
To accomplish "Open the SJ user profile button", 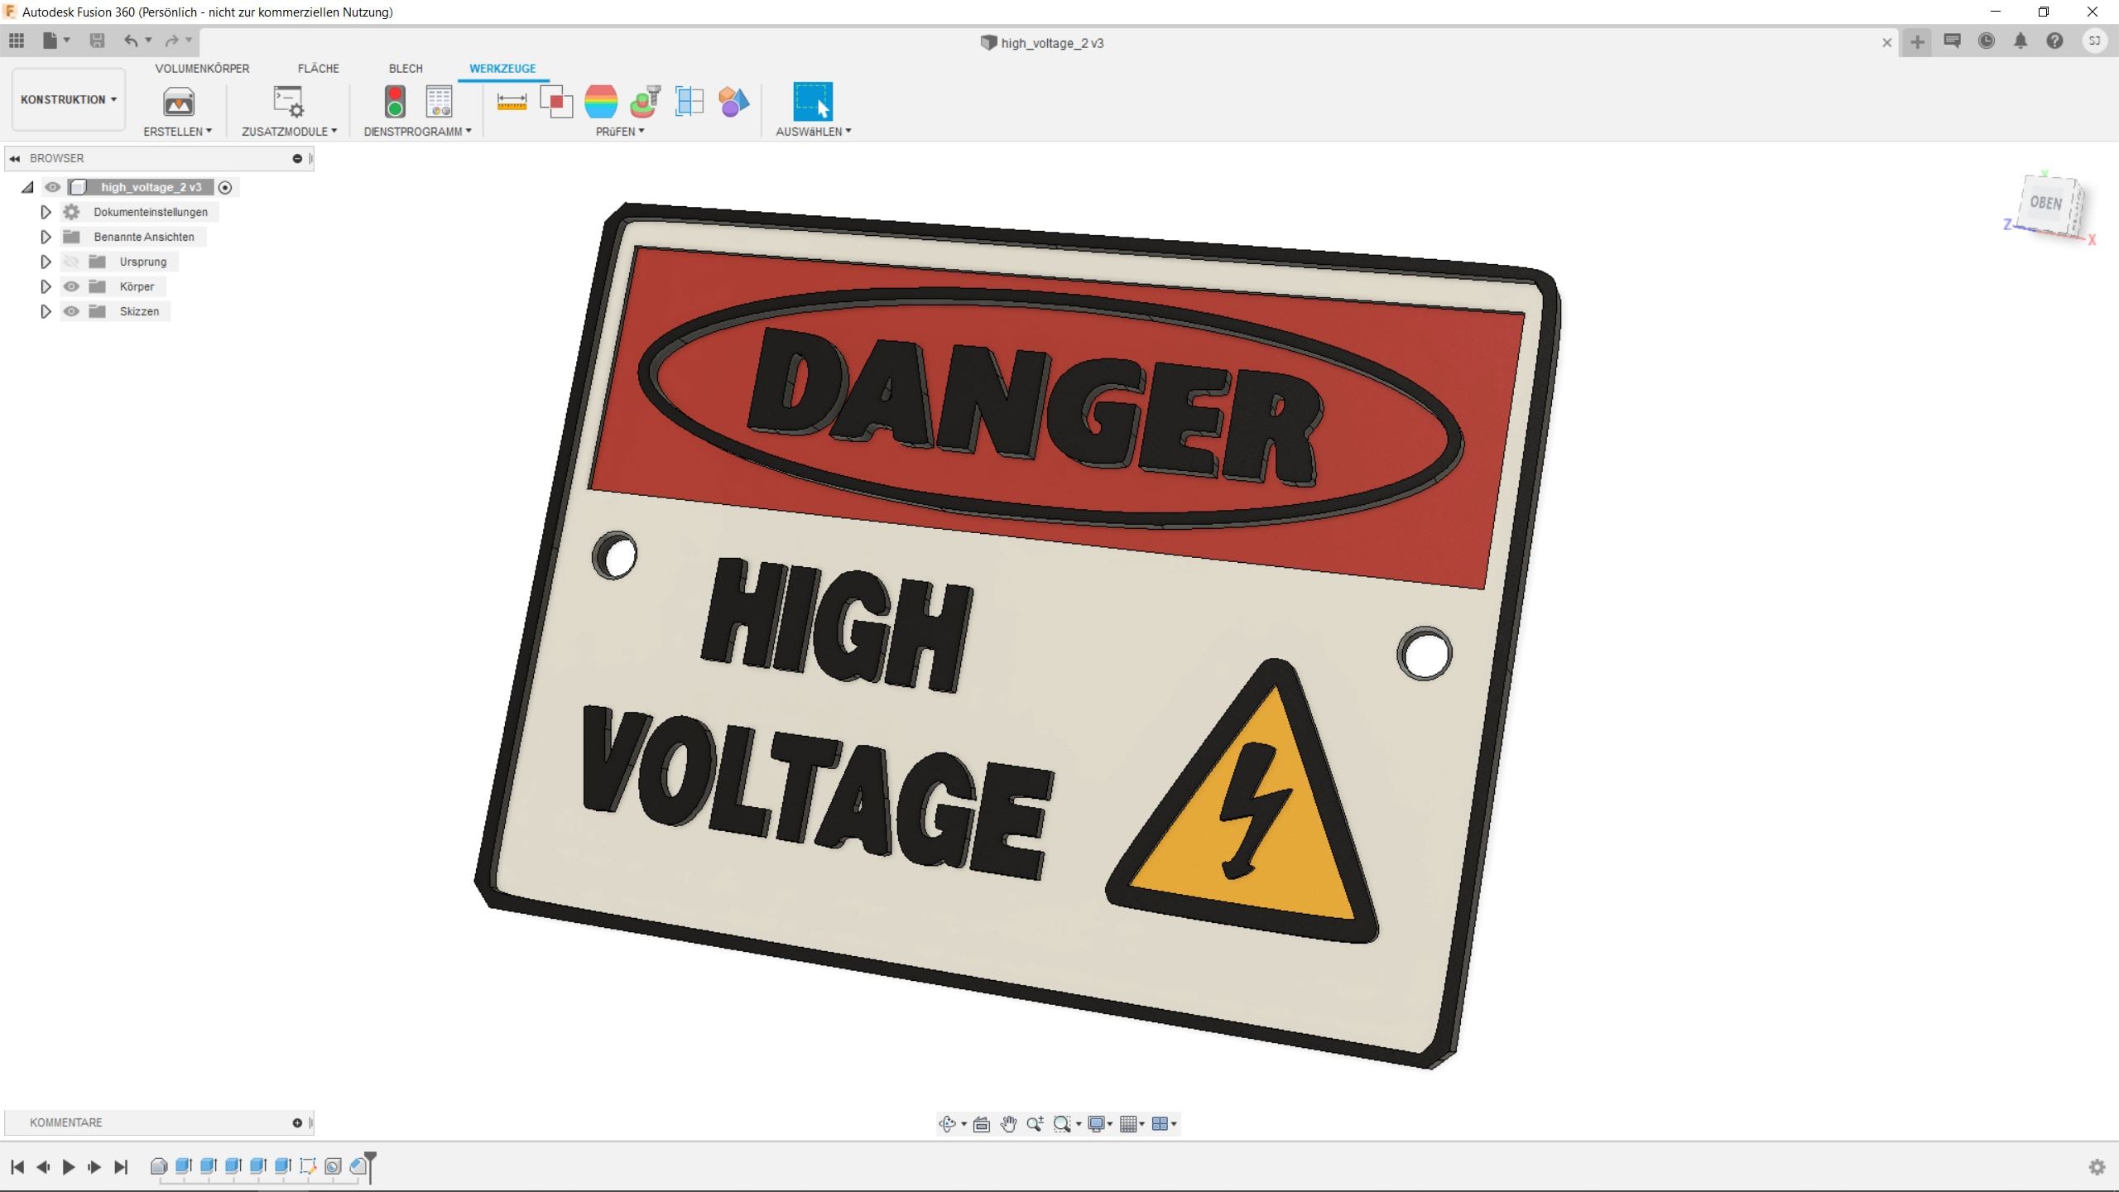I will coord(2095,41).
